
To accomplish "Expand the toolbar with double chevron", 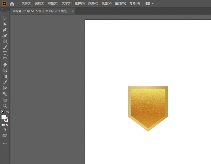I will coord(2,9).
